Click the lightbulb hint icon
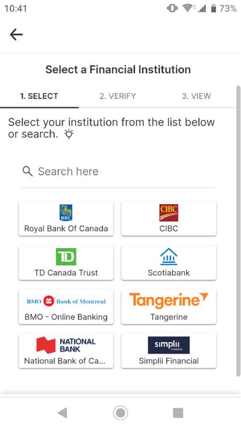Viewport: 241px width, 429px height. pos(69,135)
